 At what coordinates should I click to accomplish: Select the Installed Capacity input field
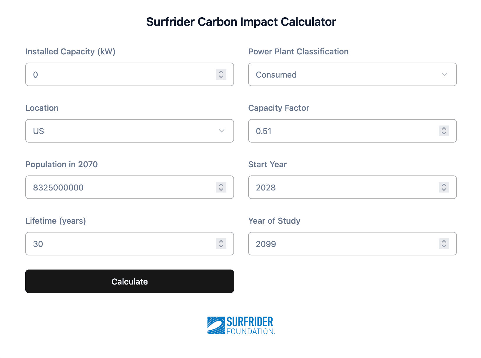118,74
